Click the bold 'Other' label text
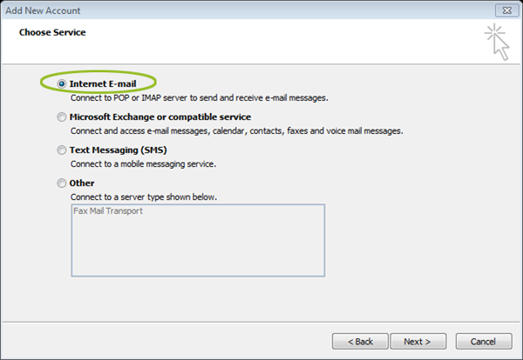Image resolution: width=523 pixels, height=360 pixels. (82, 183)
